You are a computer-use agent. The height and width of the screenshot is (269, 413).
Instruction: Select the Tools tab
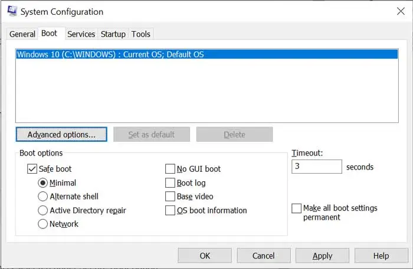[x=141, y=34]
